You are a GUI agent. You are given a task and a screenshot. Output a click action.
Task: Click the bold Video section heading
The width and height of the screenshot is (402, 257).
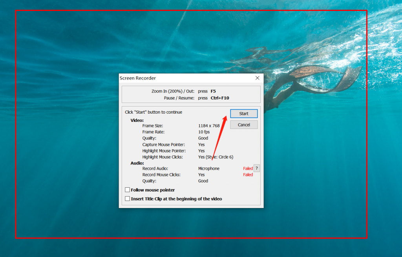click(x=137, y=120)
